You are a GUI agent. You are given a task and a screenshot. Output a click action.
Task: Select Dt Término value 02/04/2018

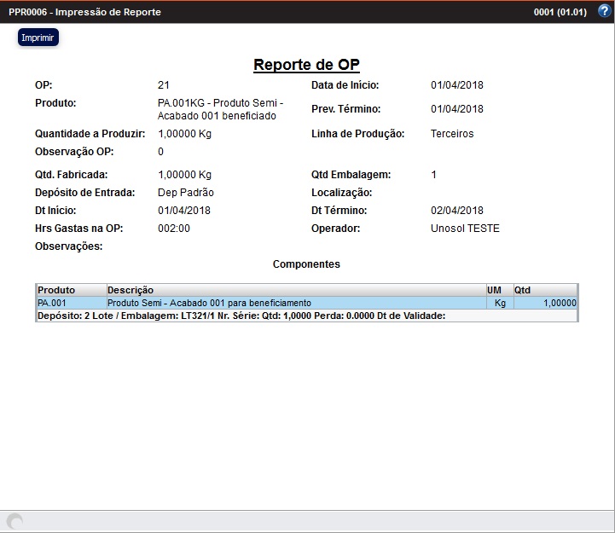point(457,211)
